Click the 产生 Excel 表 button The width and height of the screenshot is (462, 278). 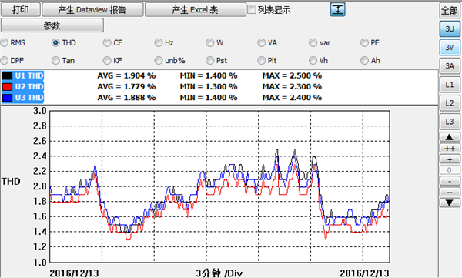point(196,9)
